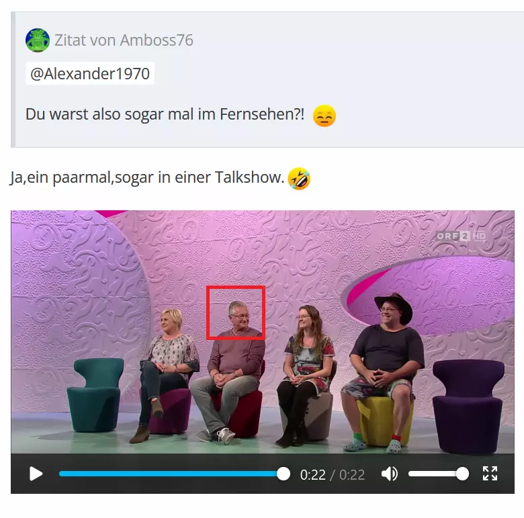The image size is (524, 518).
Task: Click the quoted text about Fernsehen
Action: (165, 114)
